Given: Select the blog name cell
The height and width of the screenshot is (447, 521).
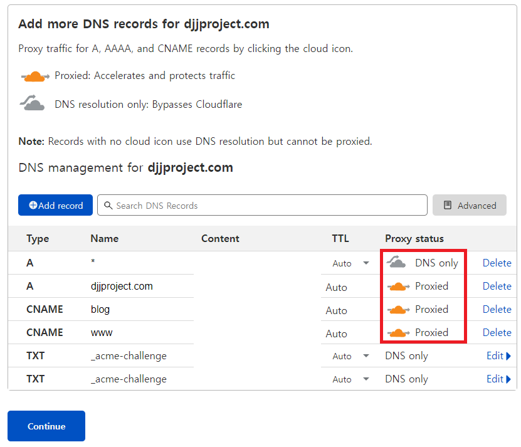Looking at the screenshot, I should point(100,310).
